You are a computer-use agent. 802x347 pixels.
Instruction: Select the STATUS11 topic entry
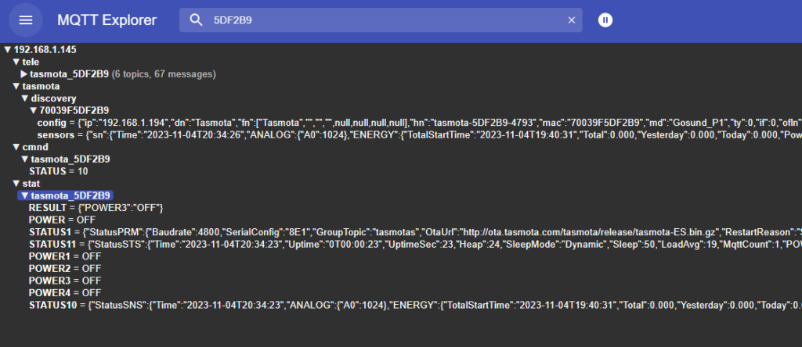(x=52, y=244)
